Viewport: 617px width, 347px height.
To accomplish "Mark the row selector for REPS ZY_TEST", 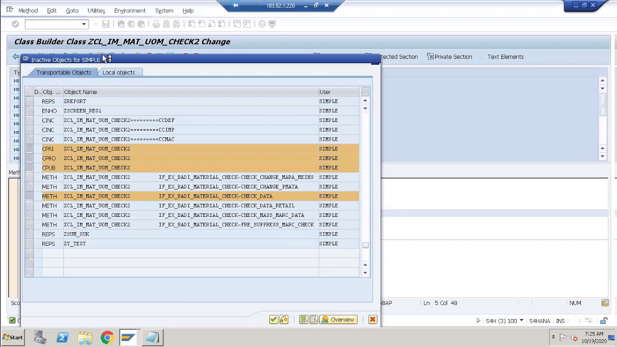I will point(29,243).
